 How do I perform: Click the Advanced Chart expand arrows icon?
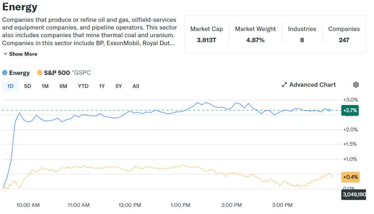click(284, 85)
